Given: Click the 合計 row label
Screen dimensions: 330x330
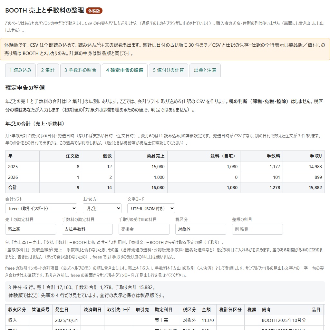Looking at the screenshot, I should pyautogui.click(x=22, y=188).
